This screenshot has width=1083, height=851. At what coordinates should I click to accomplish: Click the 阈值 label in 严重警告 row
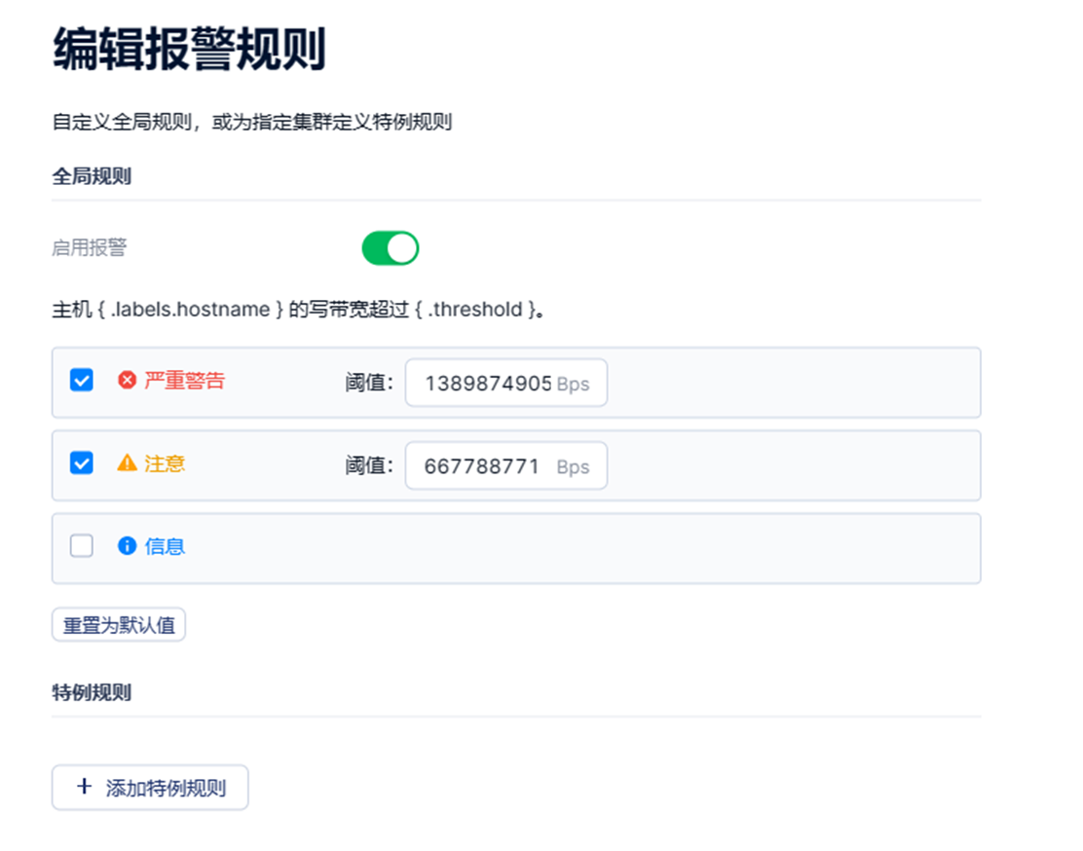369,382
